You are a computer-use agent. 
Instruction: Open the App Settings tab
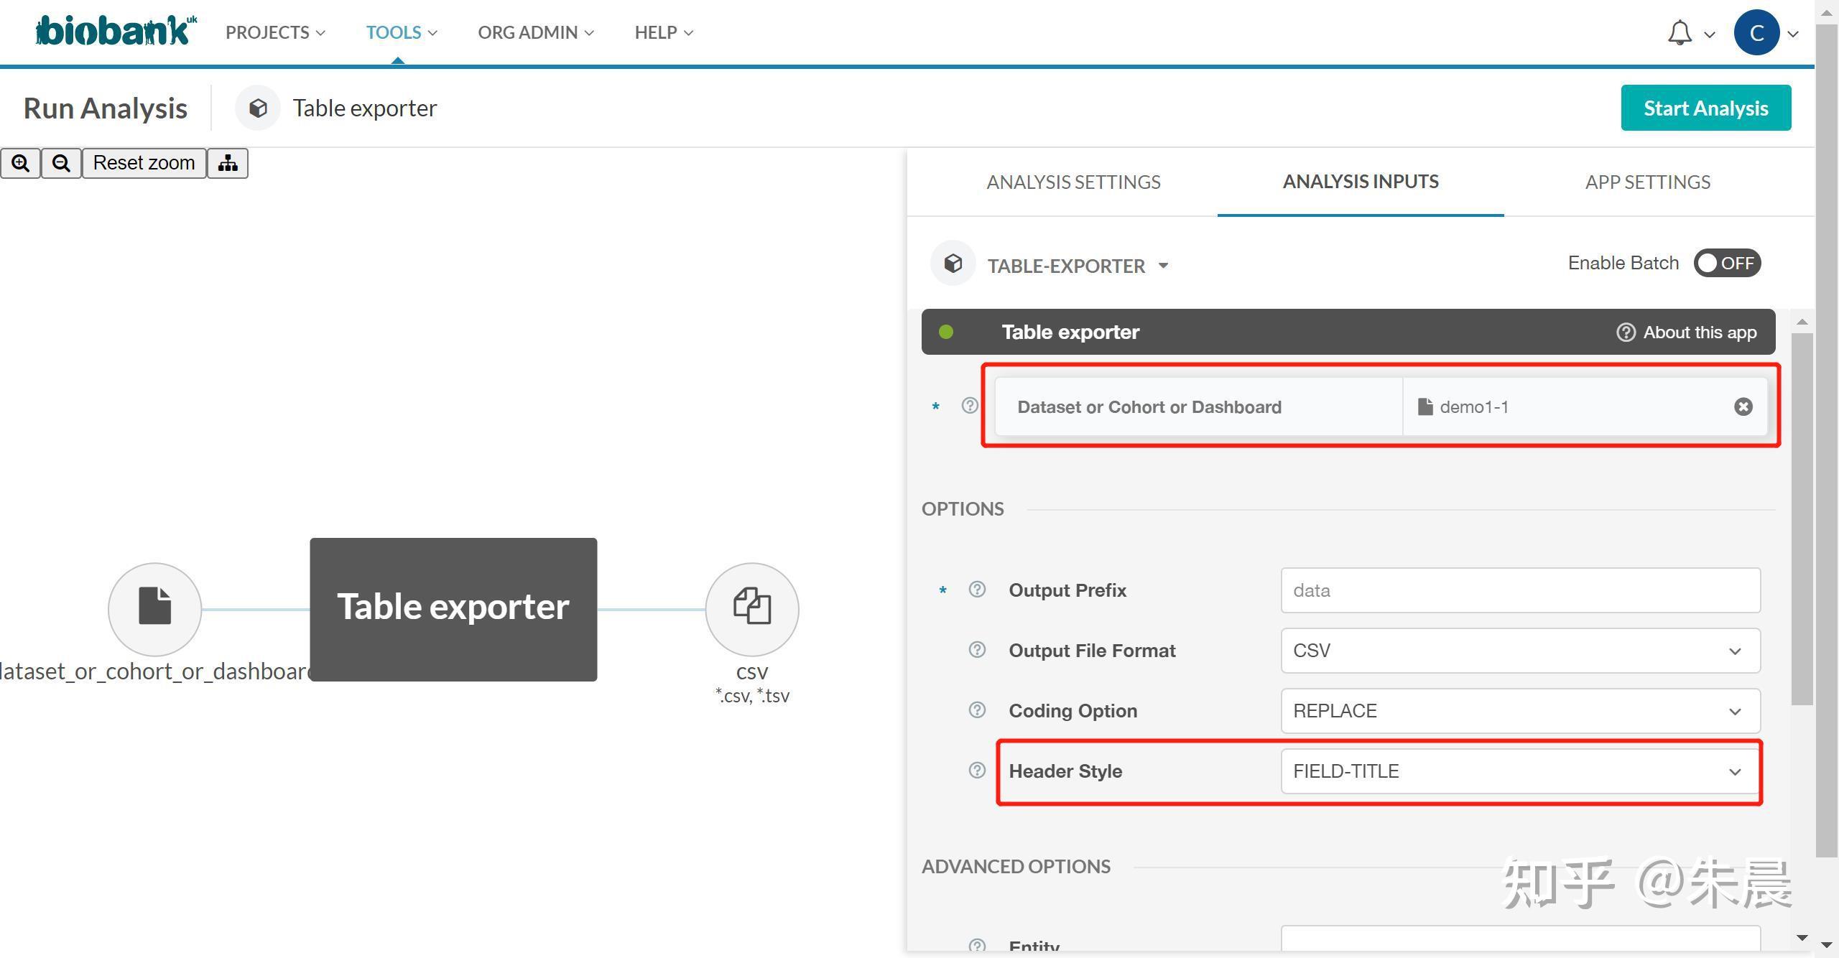[x=1647, y=182]
